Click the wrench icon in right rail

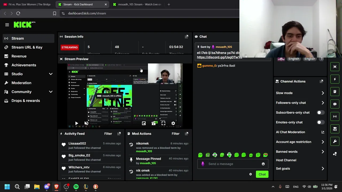point(335,141)
